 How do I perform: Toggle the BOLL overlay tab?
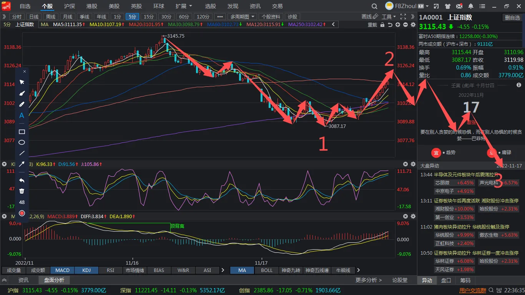(266, 270)
